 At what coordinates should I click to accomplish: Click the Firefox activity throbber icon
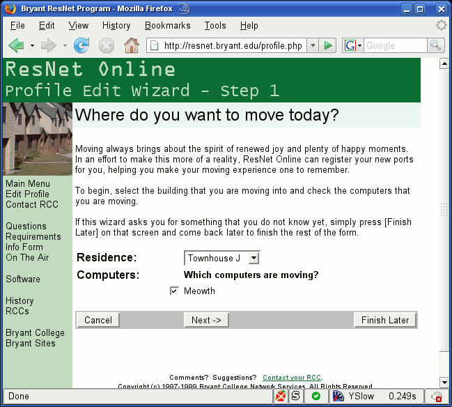click(x=442, y=25)
